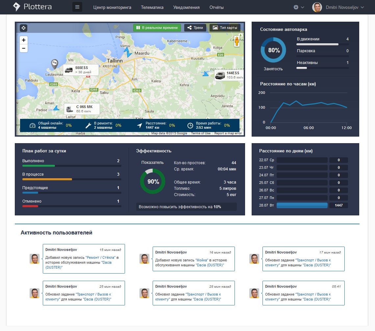The width and height of the screenshot is (375, 331).
Task: Zoom out the map with minus
Action: [x=24, y=48]
